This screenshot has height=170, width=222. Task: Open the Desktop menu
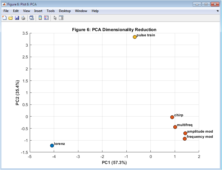pos(65,11)
